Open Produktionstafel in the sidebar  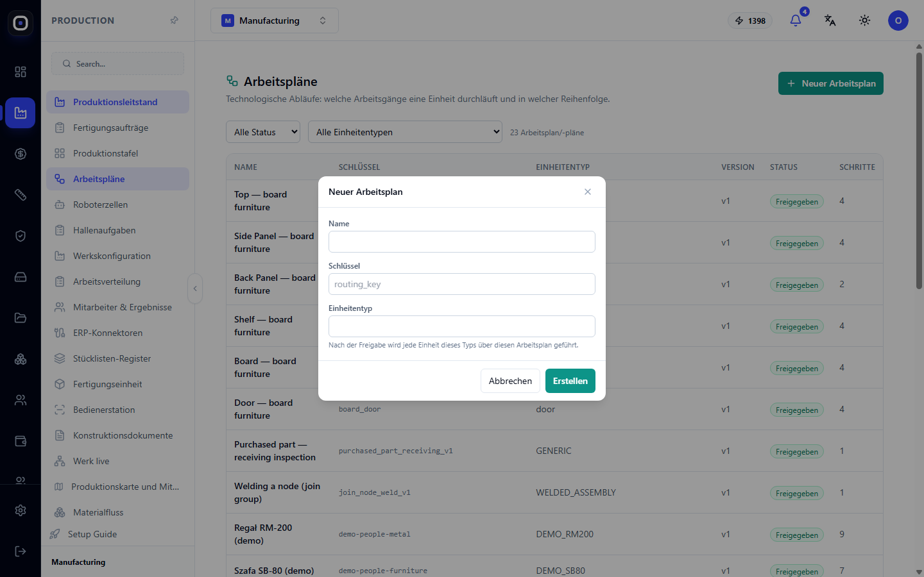coord(118,153)
